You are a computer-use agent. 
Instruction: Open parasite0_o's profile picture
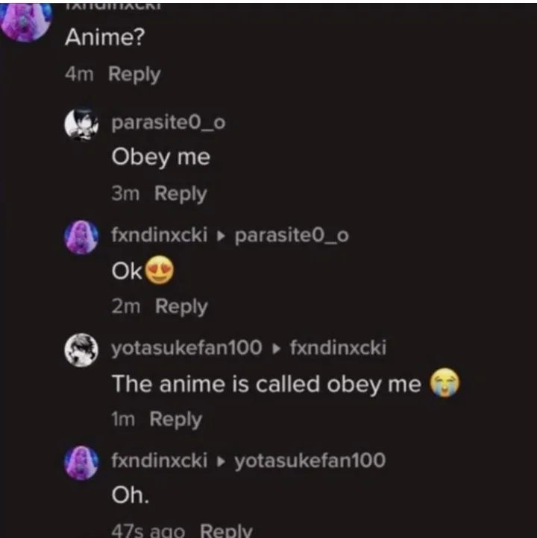[x=81, y=124]
